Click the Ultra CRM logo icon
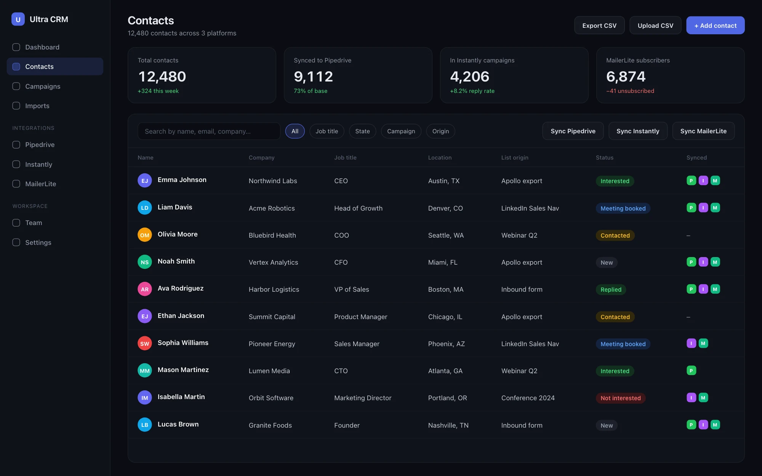This screenshot has width=762, height=476. (18, 19)
